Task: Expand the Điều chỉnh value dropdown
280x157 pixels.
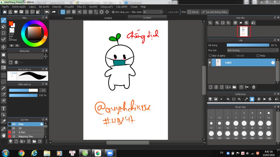Action: (161, 12)
